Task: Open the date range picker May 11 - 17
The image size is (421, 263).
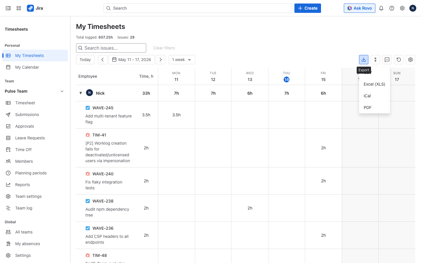Action: tap(132, 60)
